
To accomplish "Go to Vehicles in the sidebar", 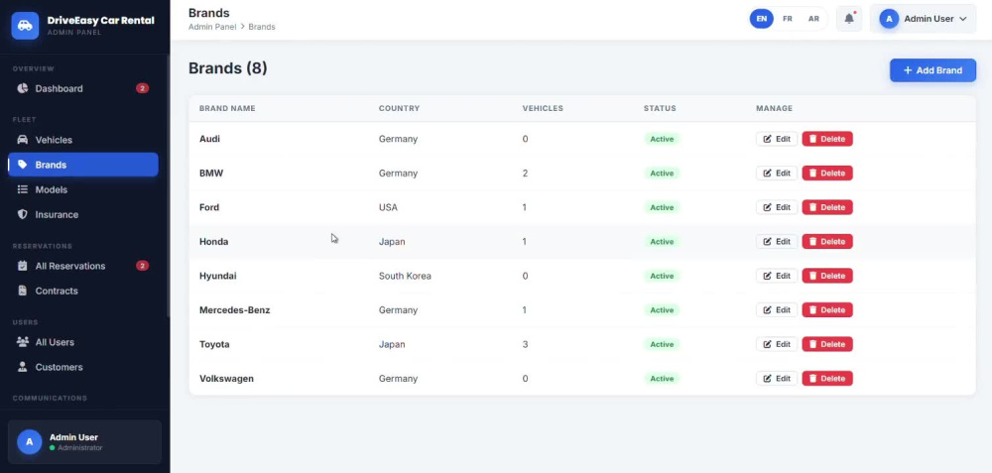I will click(83, 140).
